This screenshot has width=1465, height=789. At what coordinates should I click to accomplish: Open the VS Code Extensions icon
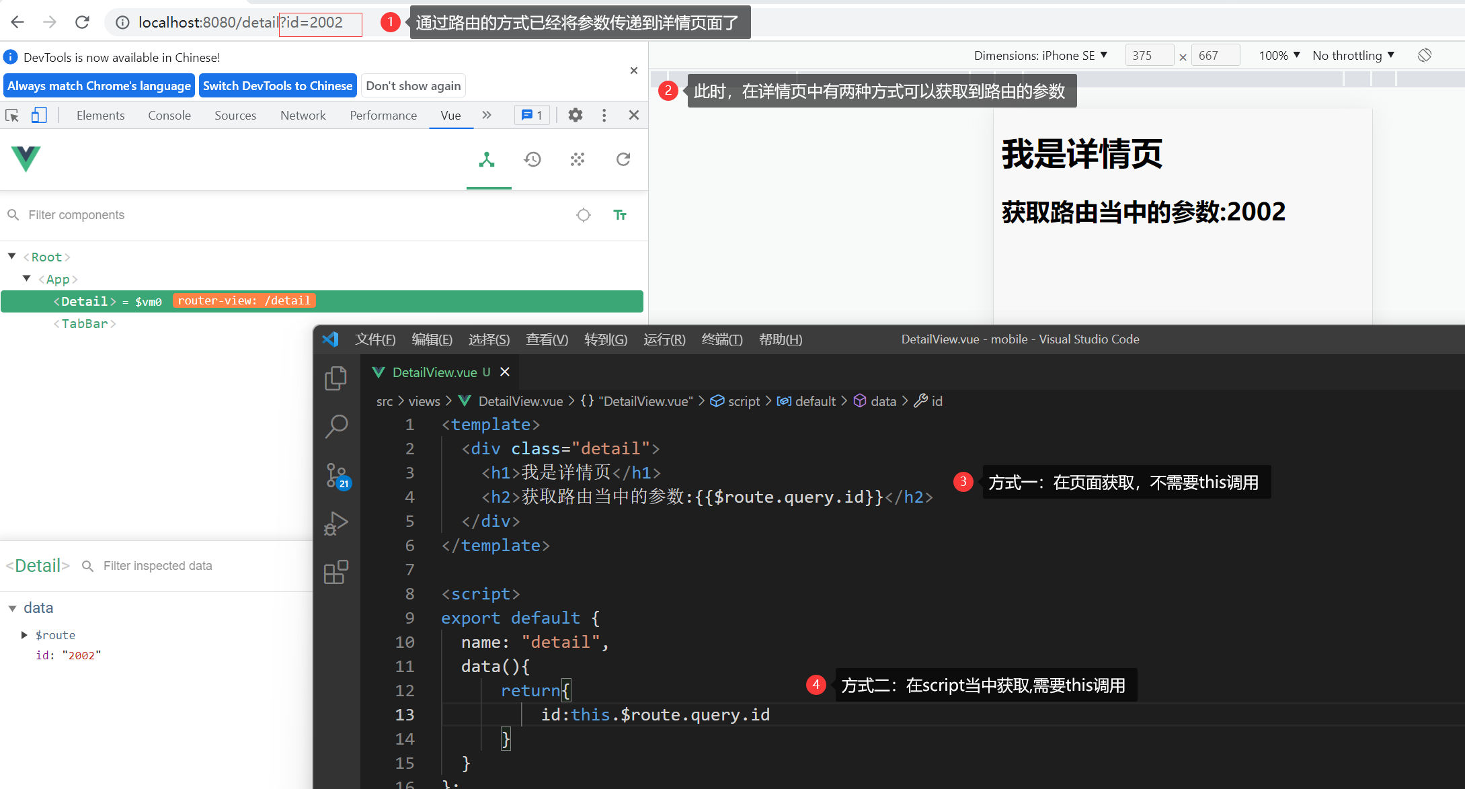pyautogui.click(x=335, y=572)
